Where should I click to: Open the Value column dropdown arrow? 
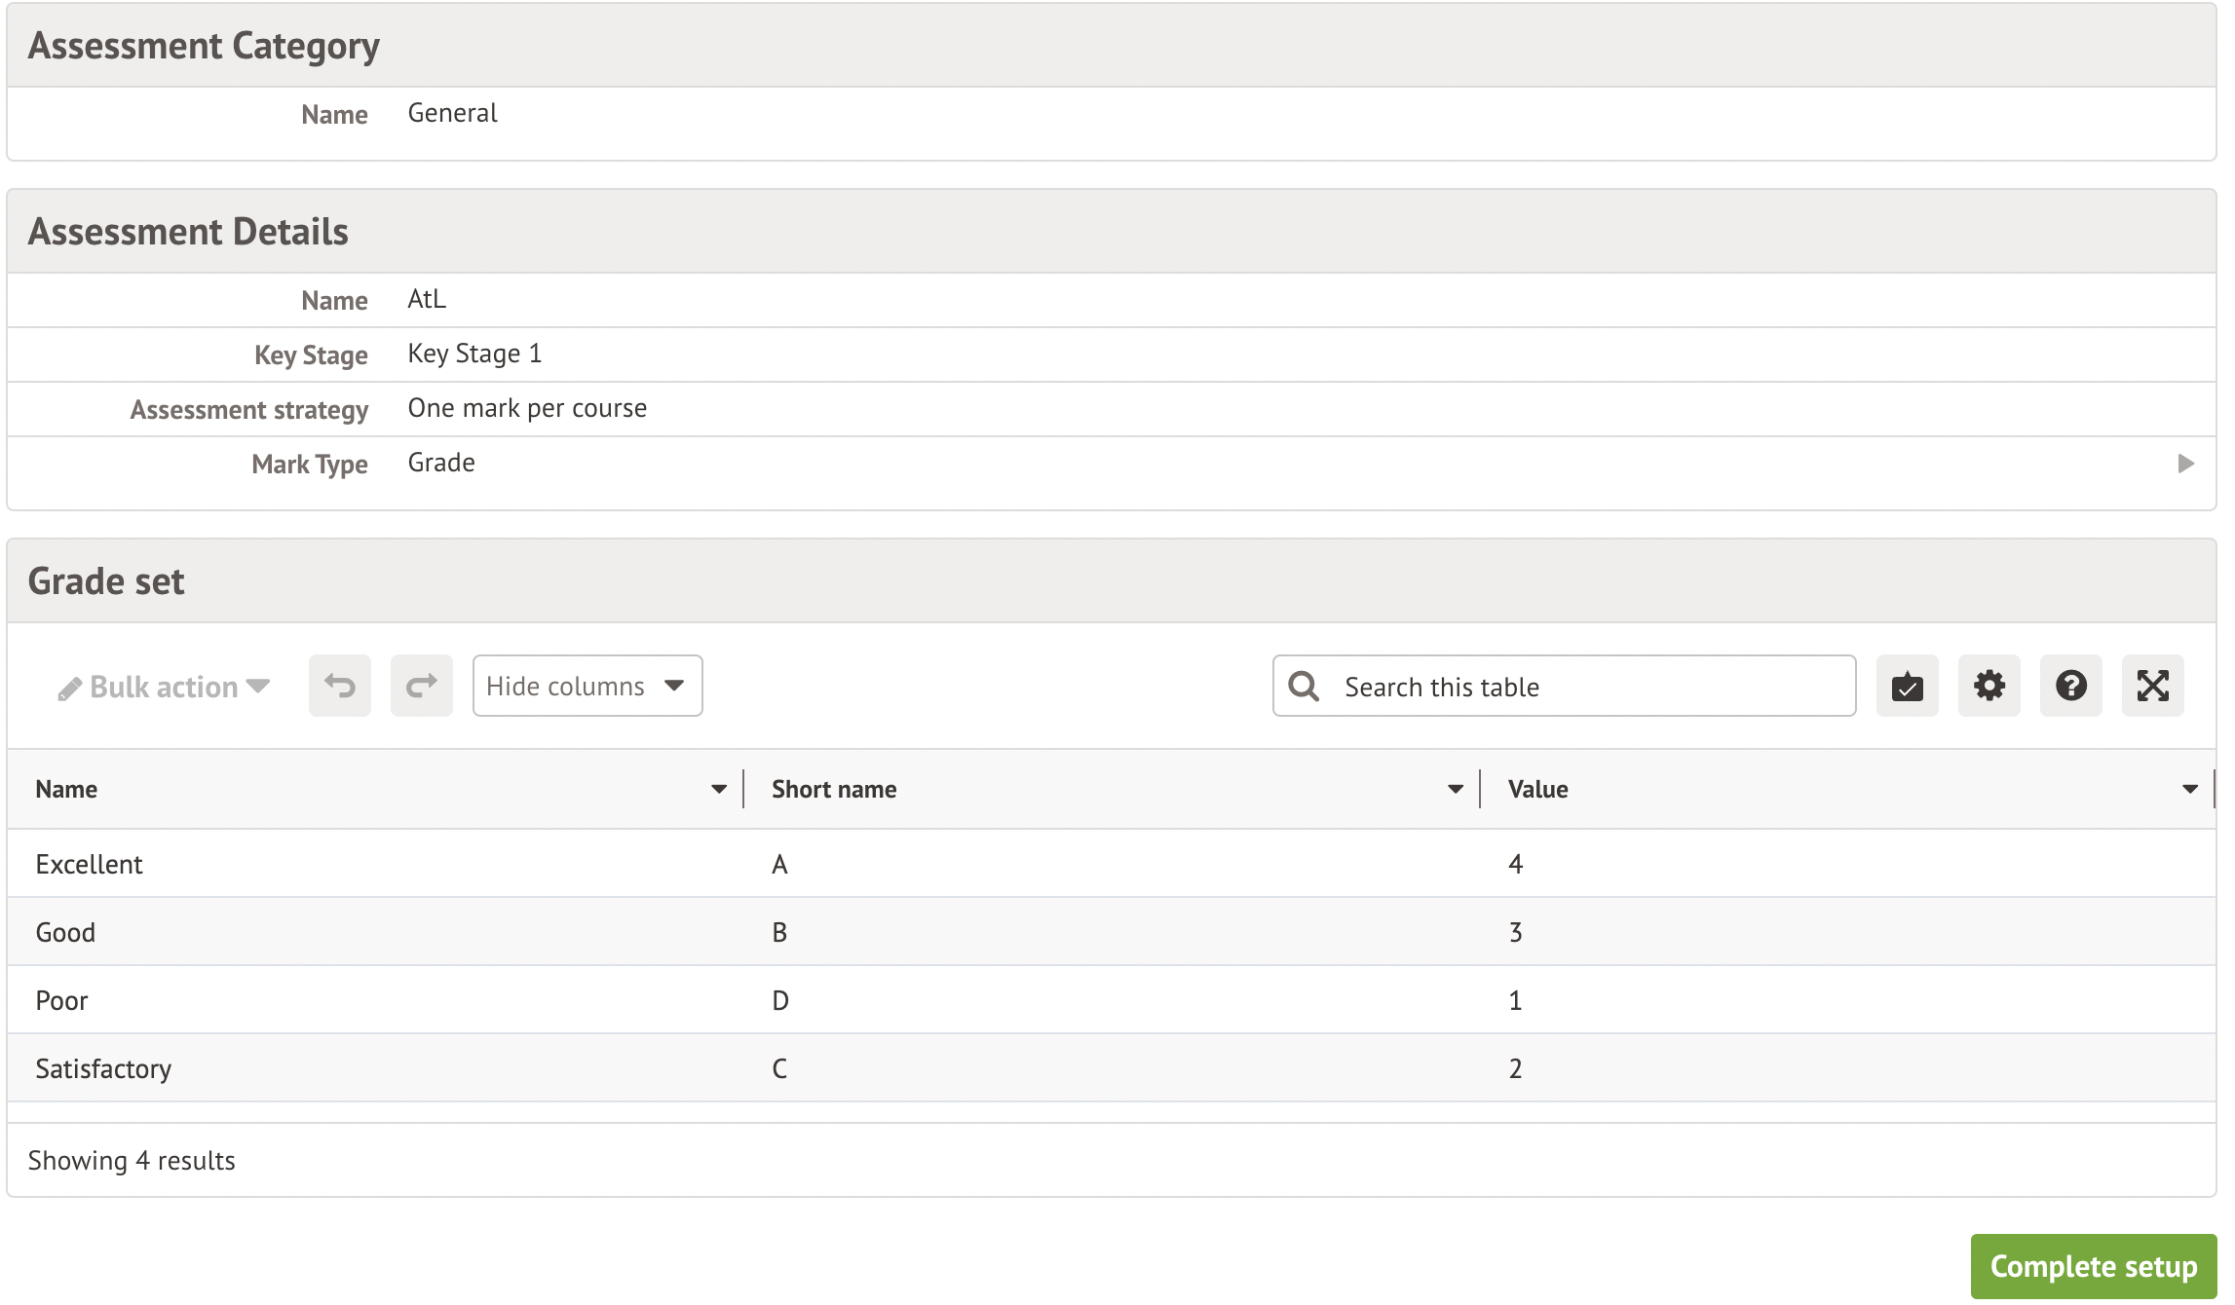click(x=2190, y=789)
